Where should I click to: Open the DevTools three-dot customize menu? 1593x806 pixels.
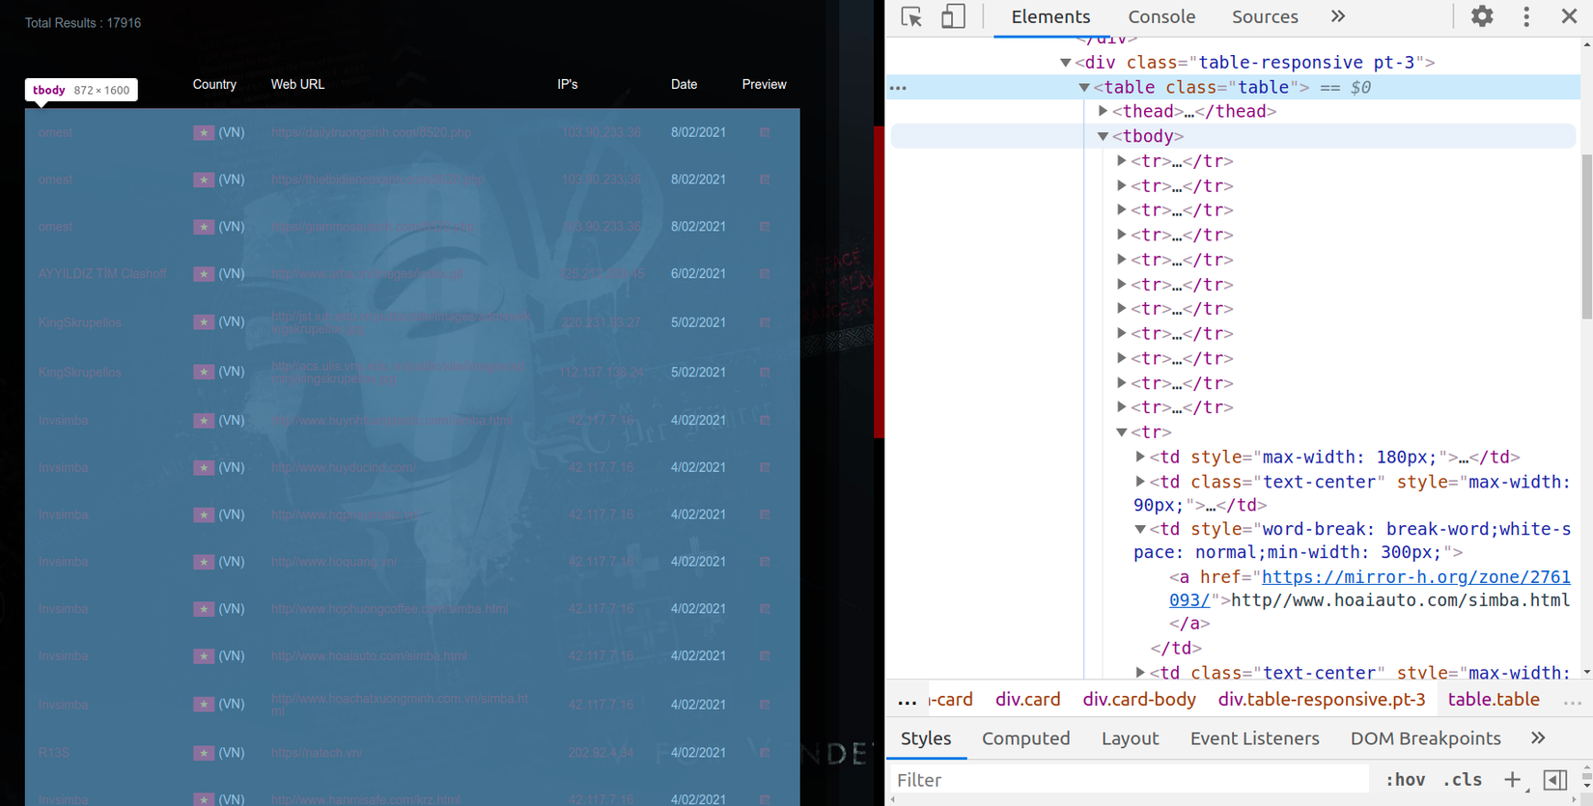(1526, 16)
